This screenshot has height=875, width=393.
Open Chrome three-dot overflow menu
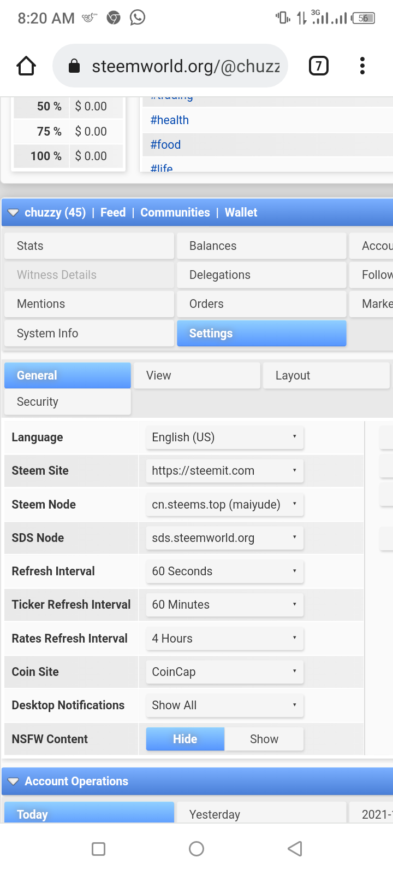pyautogui.click(x=362, y=66)
